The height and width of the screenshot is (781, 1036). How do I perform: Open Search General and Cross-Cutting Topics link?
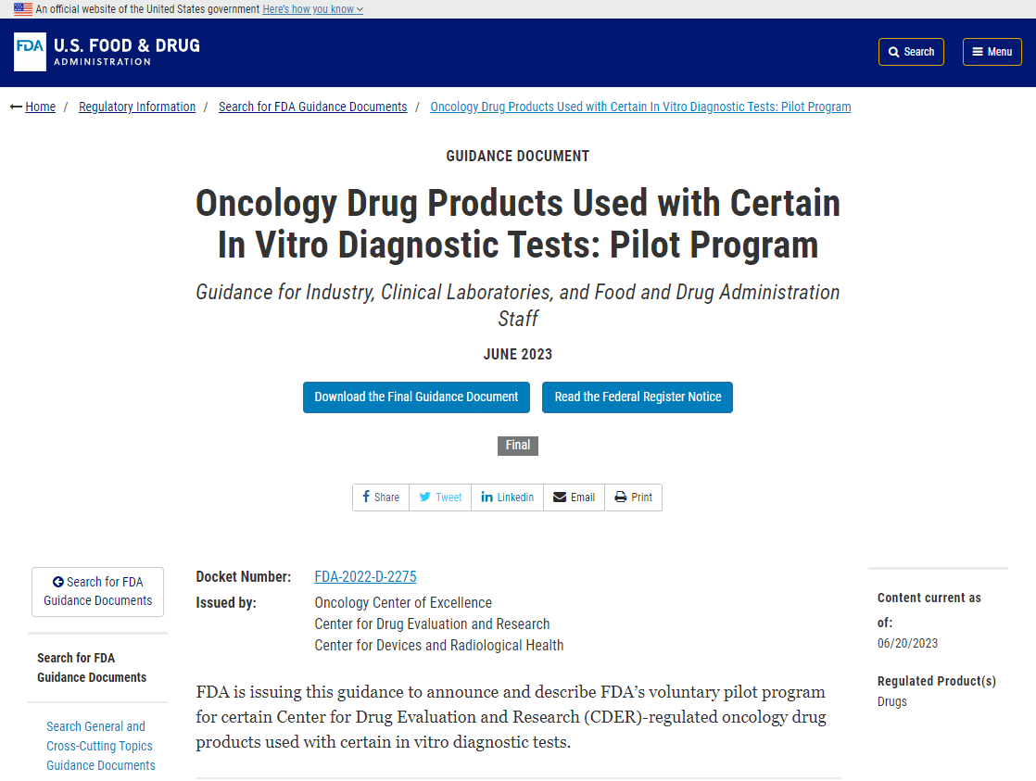point(100,745)
